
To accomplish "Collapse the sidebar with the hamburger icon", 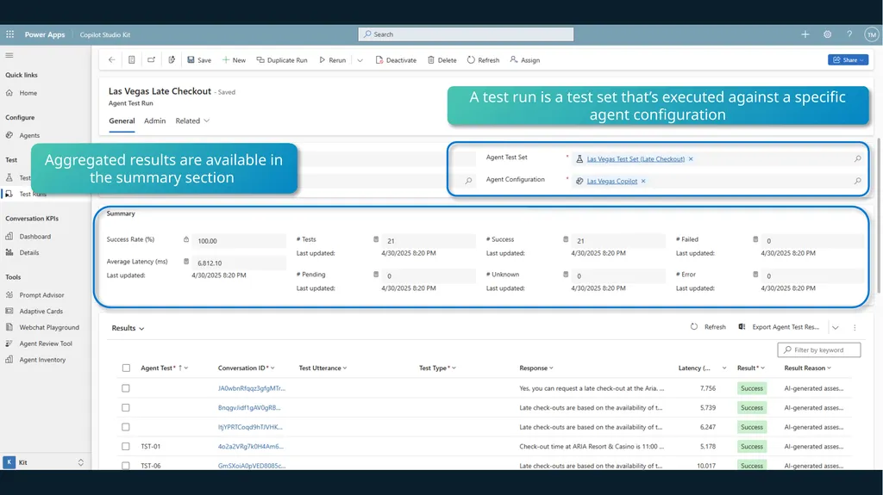I will pyautogui.click(x=9, y=55).
